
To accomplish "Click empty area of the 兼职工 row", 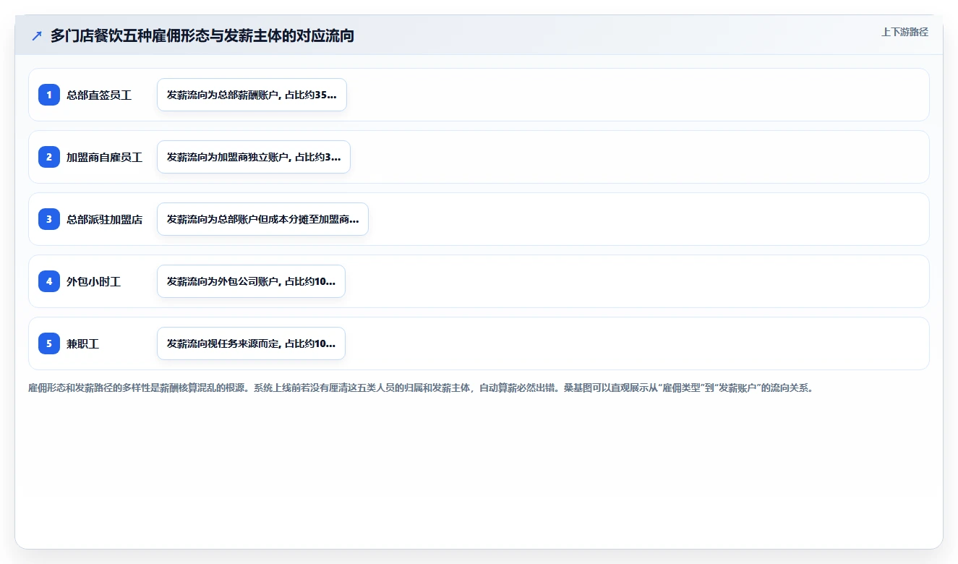I will point(636,343).
